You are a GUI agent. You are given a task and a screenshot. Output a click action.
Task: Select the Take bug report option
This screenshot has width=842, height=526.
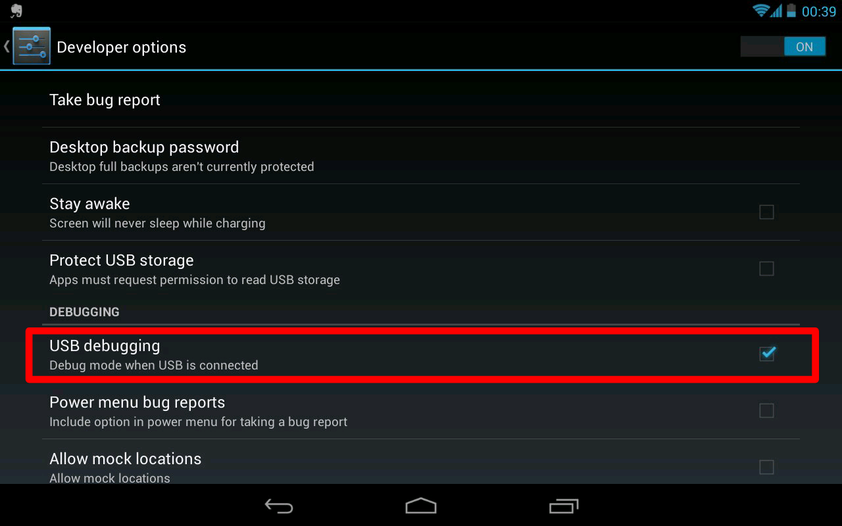421,100
